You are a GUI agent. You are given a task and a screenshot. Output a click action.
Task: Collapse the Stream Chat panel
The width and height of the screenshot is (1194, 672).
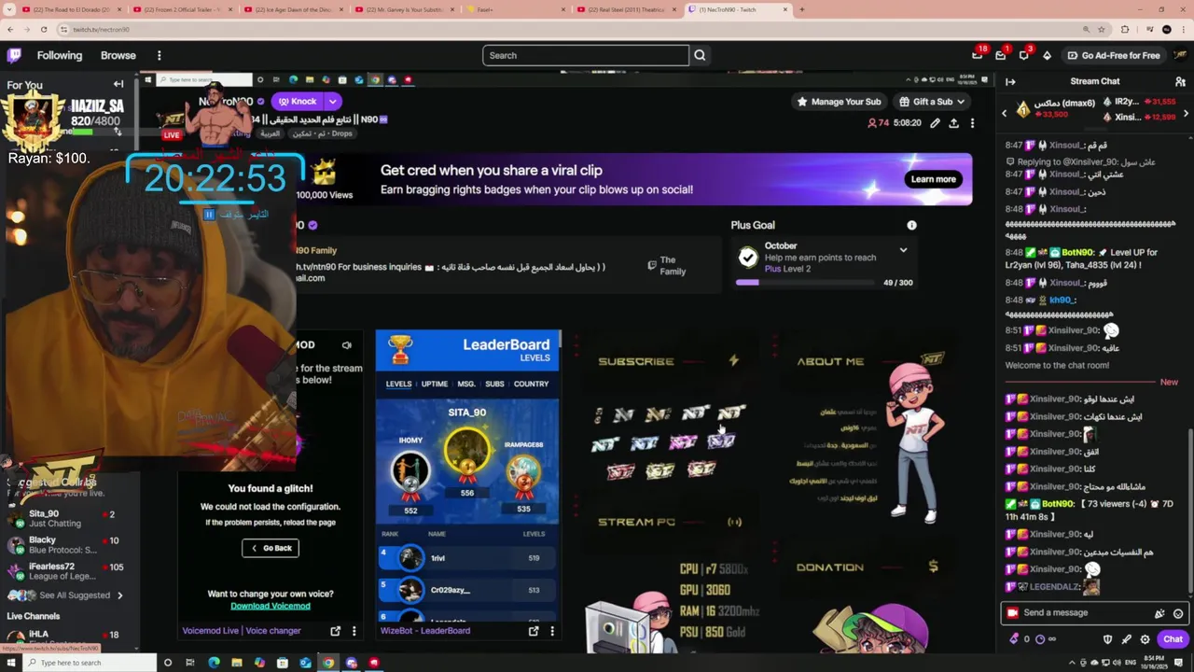(1010, 82)
